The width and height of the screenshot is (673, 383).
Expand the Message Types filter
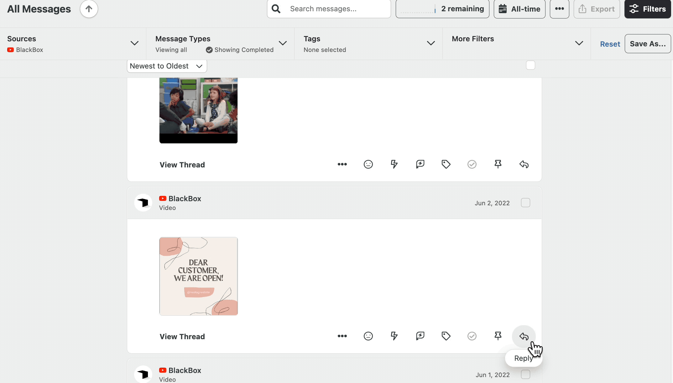pos(283,43)
